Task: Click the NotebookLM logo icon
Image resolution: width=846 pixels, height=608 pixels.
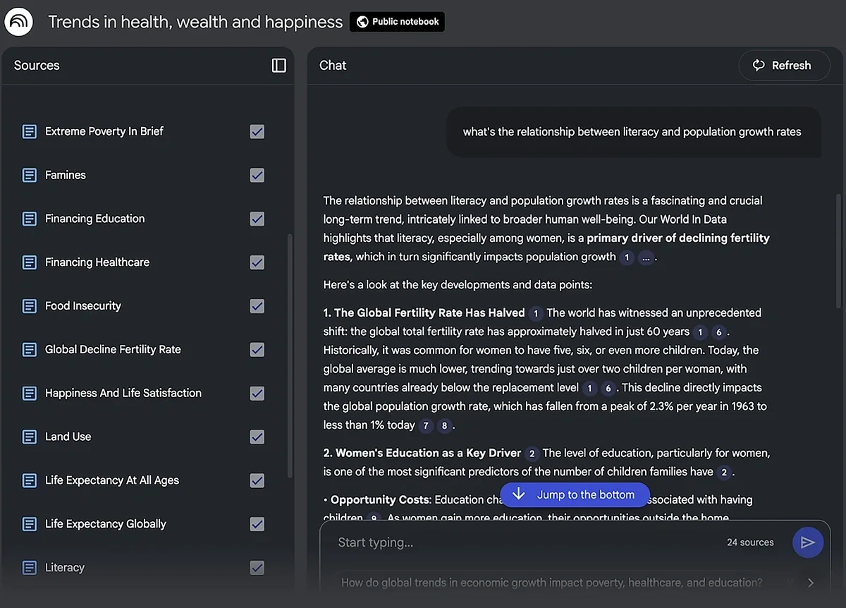Action: coord(19,22)
